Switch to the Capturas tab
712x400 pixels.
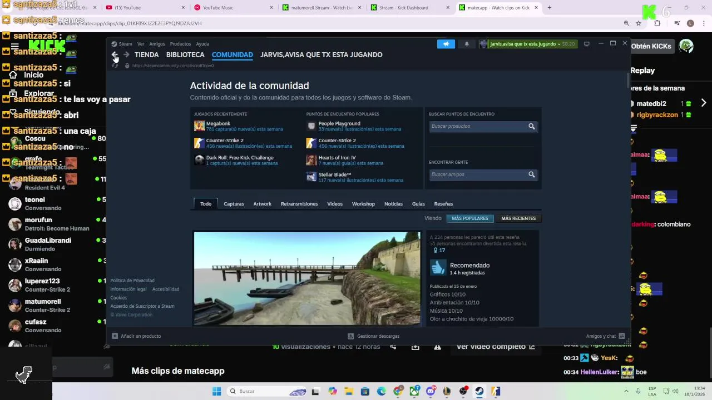click(x=234, y=204)
